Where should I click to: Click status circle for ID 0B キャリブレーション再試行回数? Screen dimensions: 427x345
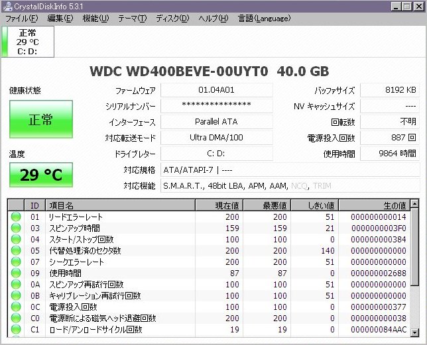(x=16, y=295)
